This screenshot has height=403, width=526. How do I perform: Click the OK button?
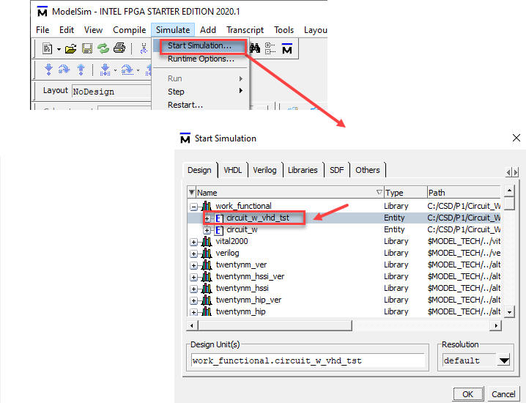(x=467, y=394)
